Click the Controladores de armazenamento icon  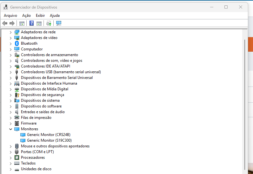(17, 55)
